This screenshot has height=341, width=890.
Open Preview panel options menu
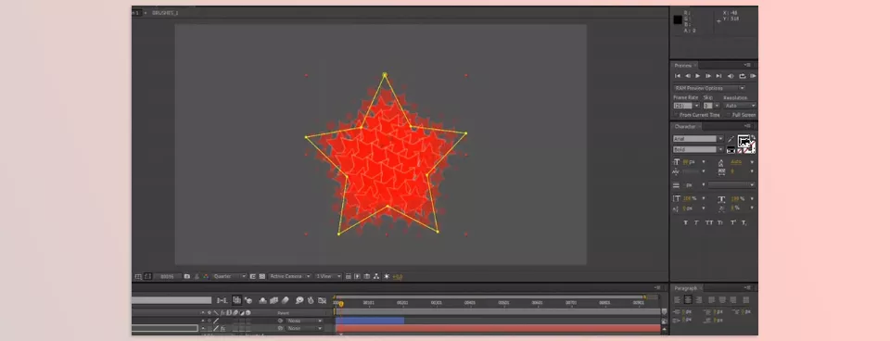[x=747, y=65]
